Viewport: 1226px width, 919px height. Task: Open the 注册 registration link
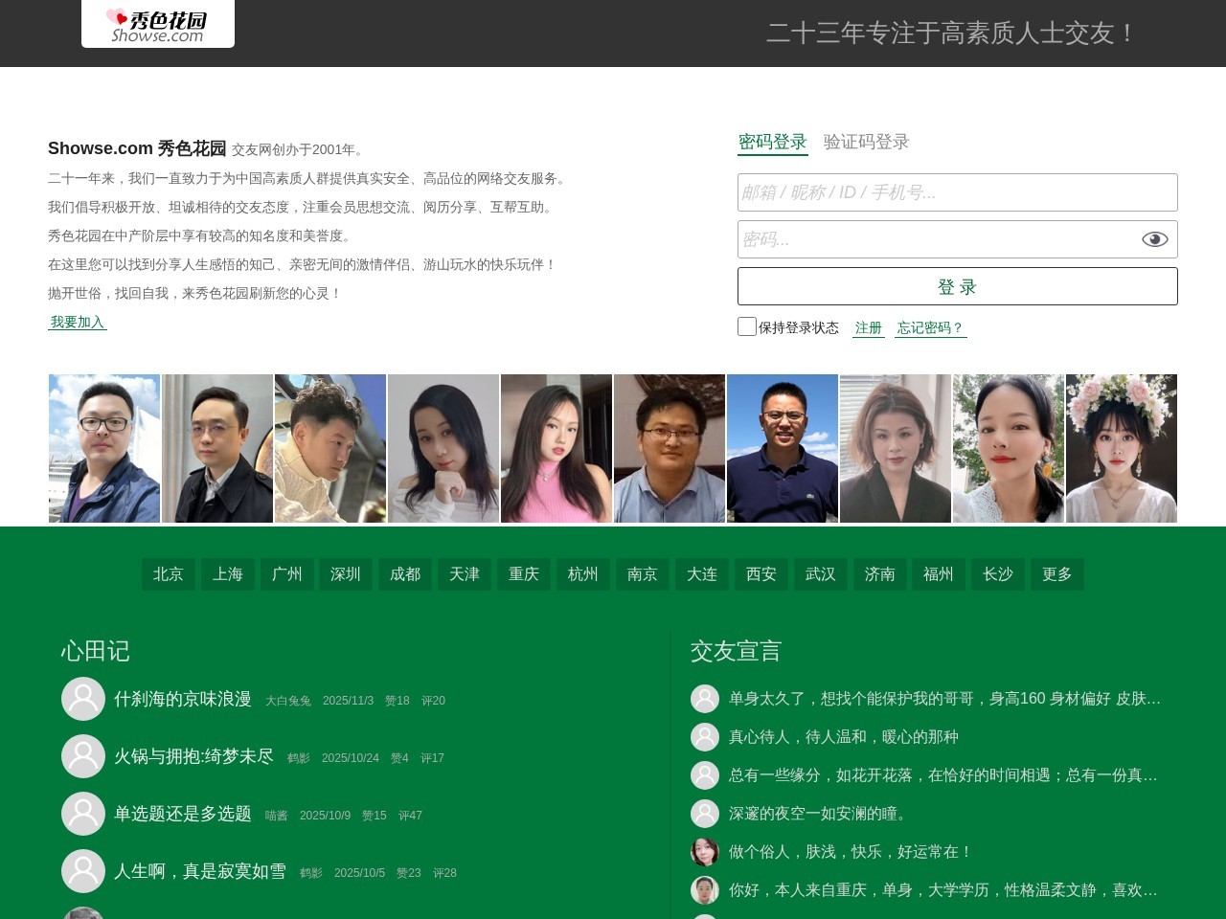(x=868, y=327)
